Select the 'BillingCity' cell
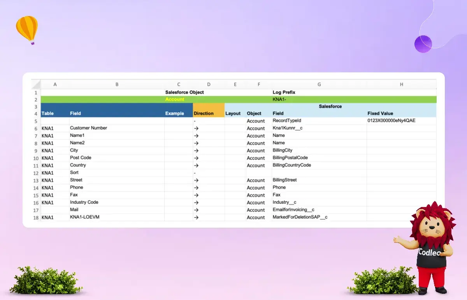 pyautogui.click(x=319, y=151)
